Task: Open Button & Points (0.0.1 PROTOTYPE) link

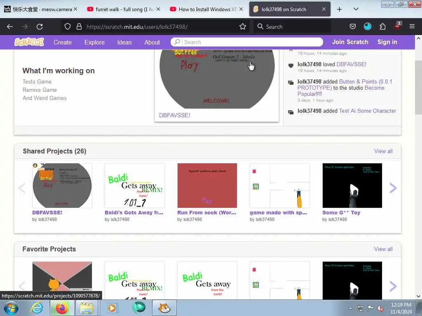Action: pyautogui.click(x=345, y=84)
